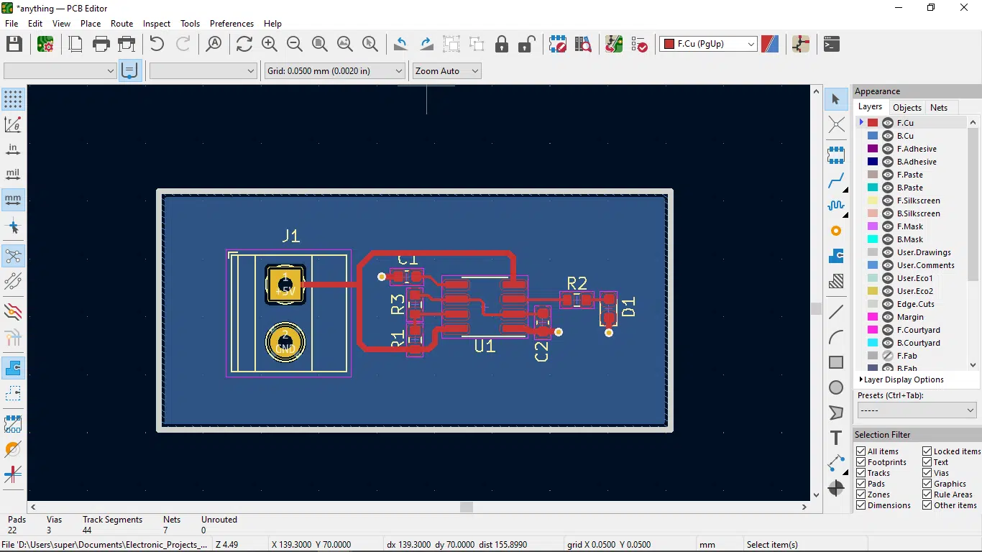Screen dimensions: 982x552
Task: Switch units to mils
Action: (x=13, y=174)
